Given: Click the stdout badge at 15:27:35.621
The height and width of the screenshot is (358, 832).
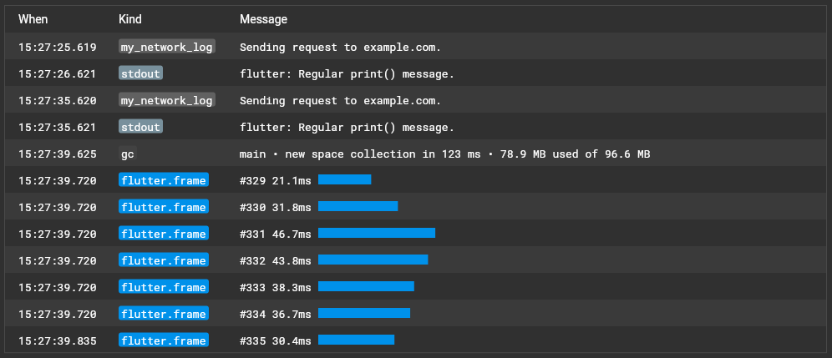Looking at the screenshot, I should tap(140, 127).
